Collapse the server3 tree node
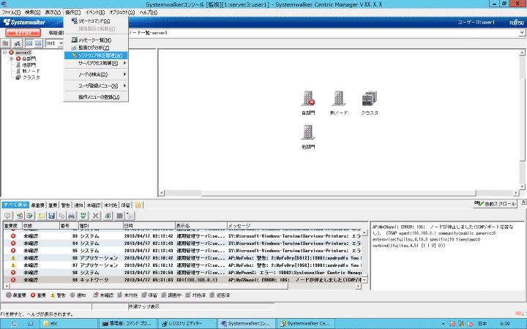 (4, 53)
